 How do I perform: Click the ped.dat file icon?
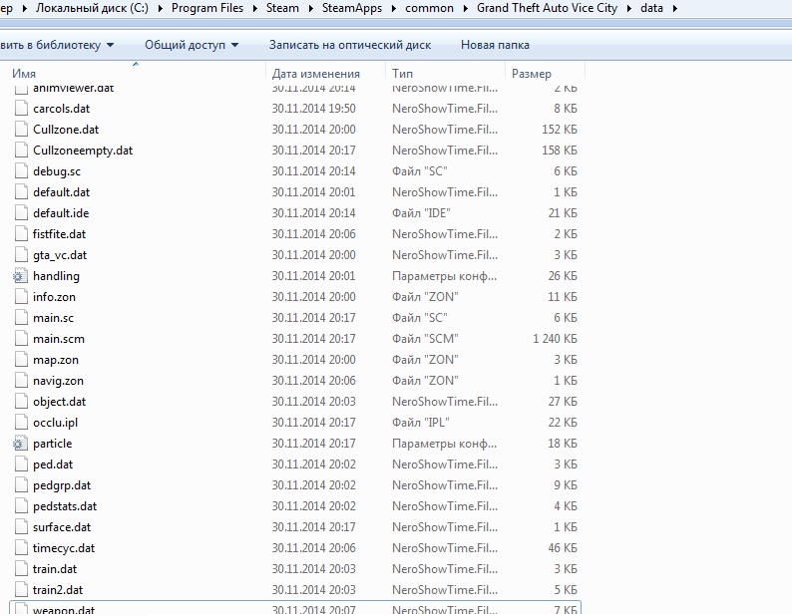point(21,464)
